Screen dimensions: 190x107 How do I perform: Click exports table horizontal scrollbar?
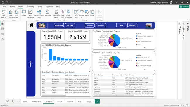pyautogui.click(x=54, y=95)
